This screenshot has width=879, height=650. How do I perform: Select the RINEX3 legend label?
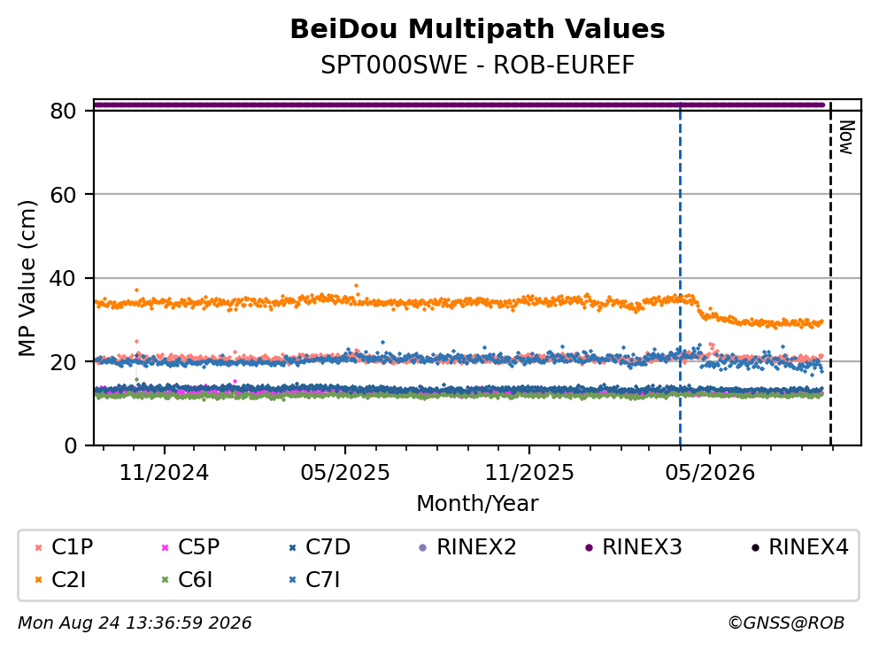point(643,546)
